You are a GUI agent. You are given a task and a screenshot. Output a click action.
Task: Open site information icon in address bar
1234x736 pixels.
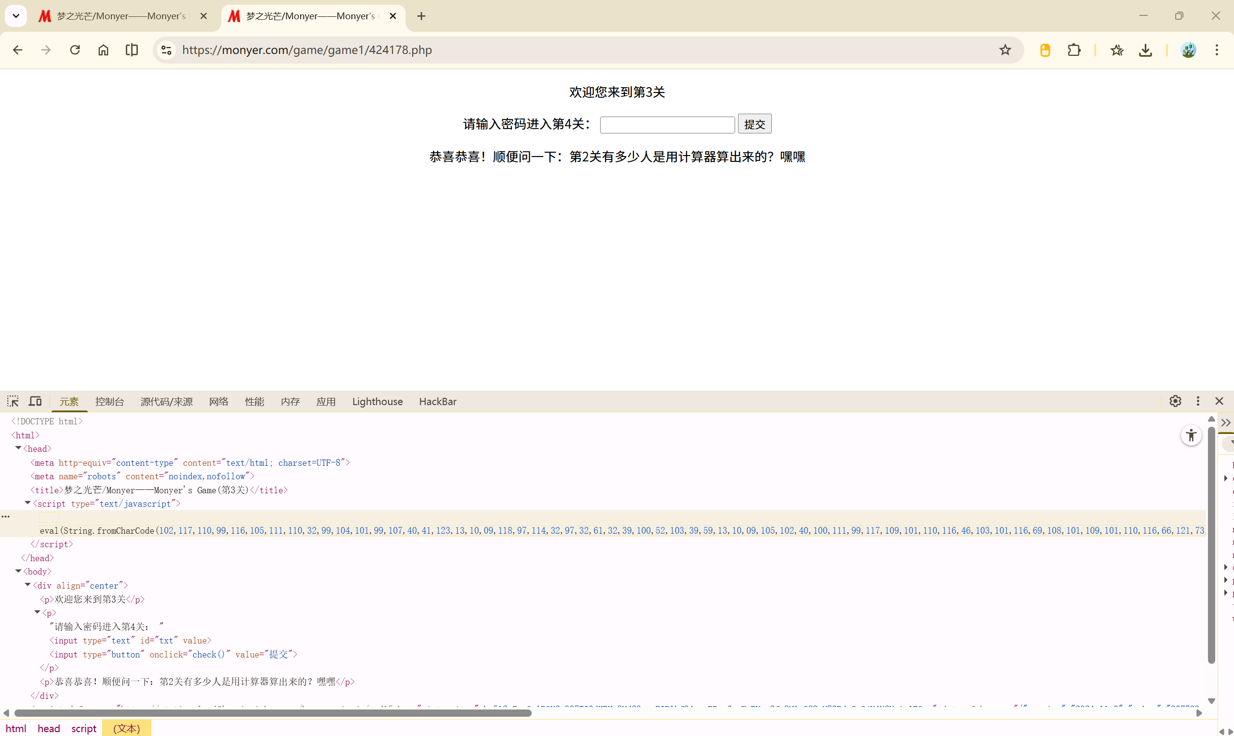[x=166, y=50]
